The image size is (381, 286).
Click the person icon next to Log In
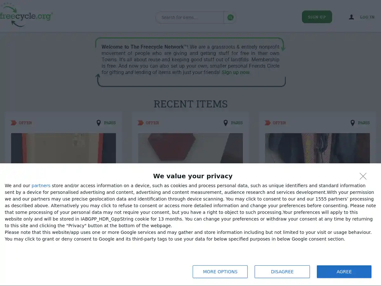tap(351, 17)
